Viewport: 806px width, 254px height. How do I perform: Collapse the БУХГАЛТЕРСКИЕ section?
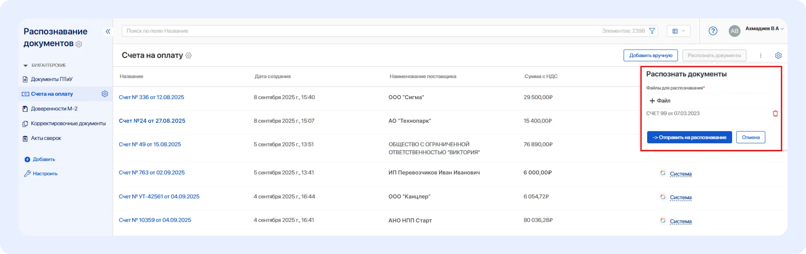coord(26,65)
